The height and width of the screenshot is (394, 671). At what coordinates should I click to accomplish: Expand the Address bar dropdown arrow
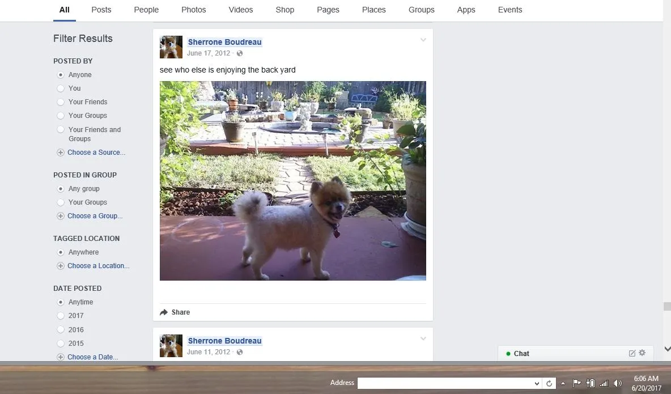(x=537, y=383)
